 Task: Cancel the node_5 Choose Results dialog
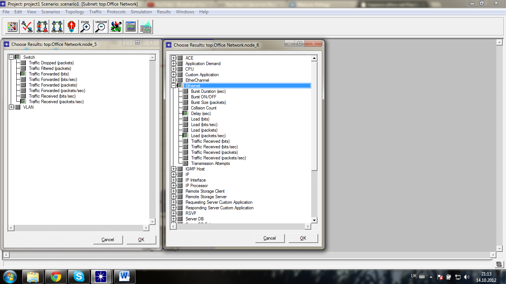coord(108,240)
